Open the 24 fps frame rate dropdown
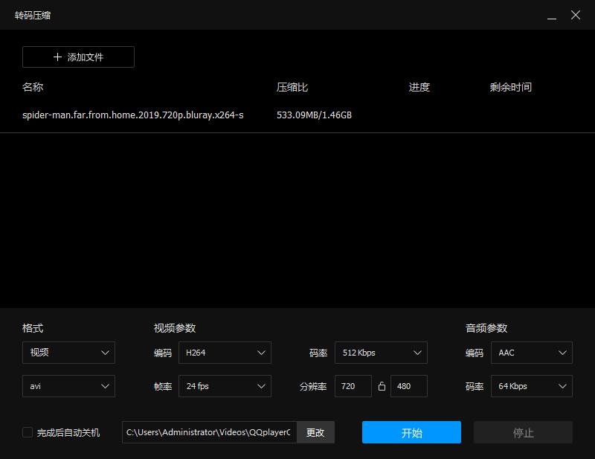The image size is (595, 459). (225, 386)
